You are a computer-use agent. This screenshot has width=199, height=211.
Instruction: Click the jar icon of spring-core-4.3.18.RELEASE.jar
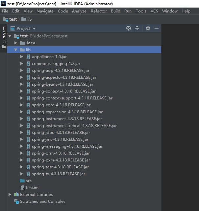28,105
